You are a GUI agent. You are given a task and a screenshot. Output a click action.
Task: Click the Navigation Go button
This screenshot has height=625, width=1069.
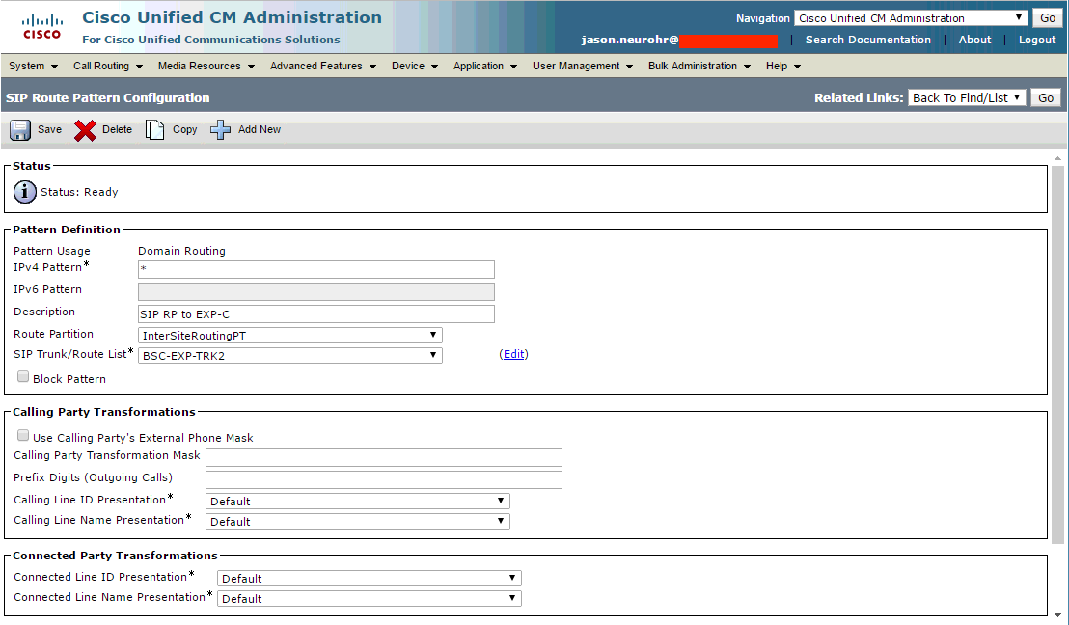pyautogui.click(x=1047, y=18)
